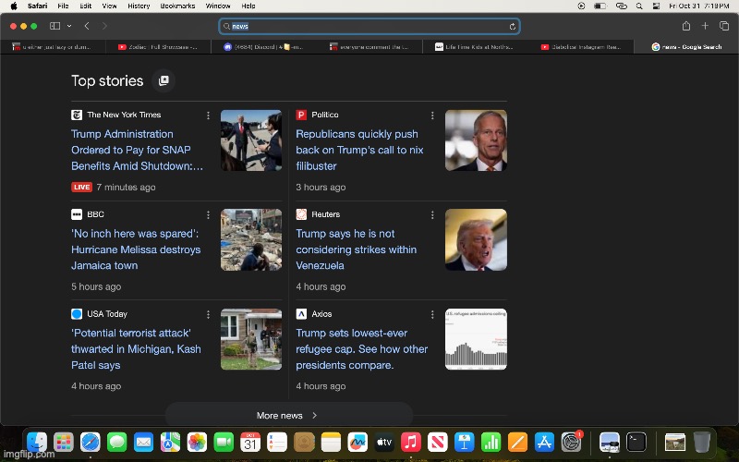The height and width of the screenshot is (462, 739).
Task: Click the Top stories collection icon
Action: (x=164, y=81)
